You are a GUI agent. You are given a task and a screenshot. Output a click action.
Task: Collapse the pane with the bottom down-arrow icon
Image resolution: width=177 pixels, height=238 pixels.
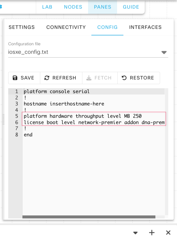coord(135,233)
